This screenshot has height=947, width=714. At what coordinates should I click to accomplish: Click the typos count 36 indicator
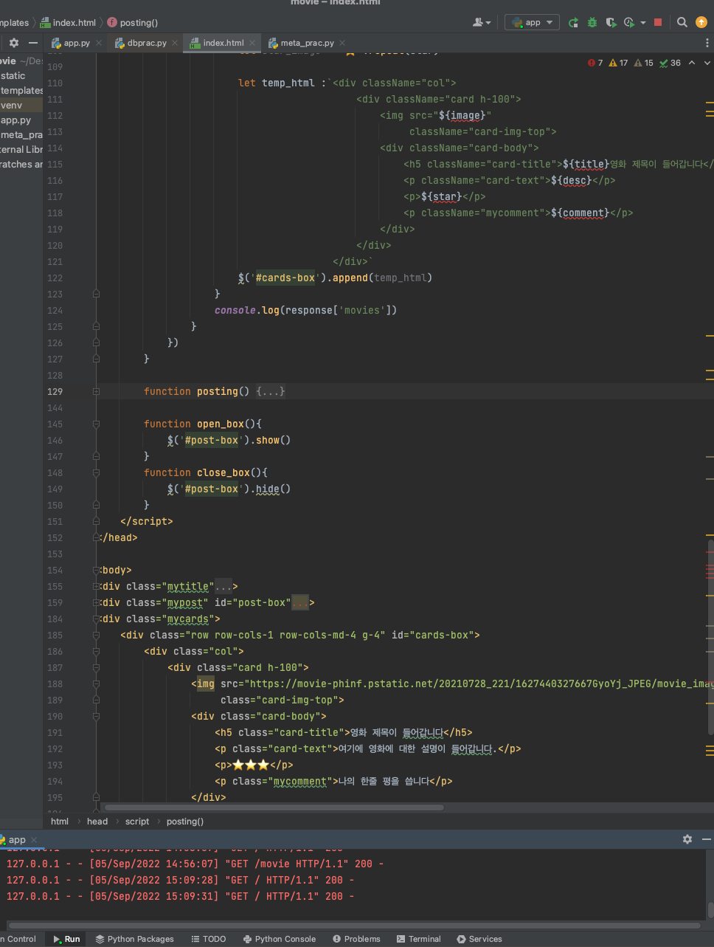pyautogui.click(x=670, y=63)
